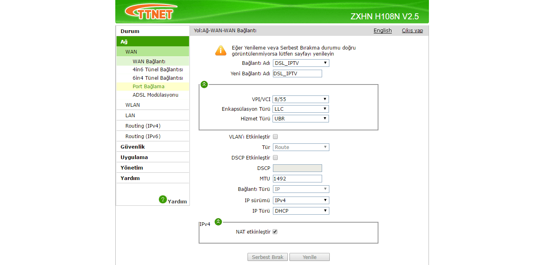Open the Hizmet Türü dropdown

click(x=301, y=119)
